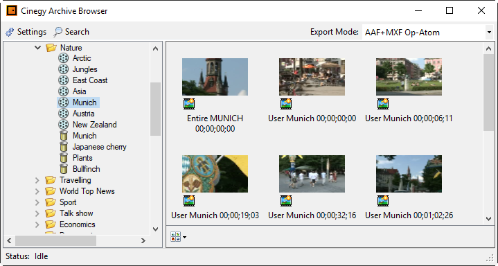Collapse the Nature folder
The width and height of the screenshot is (498, 266).
point(38,48)
